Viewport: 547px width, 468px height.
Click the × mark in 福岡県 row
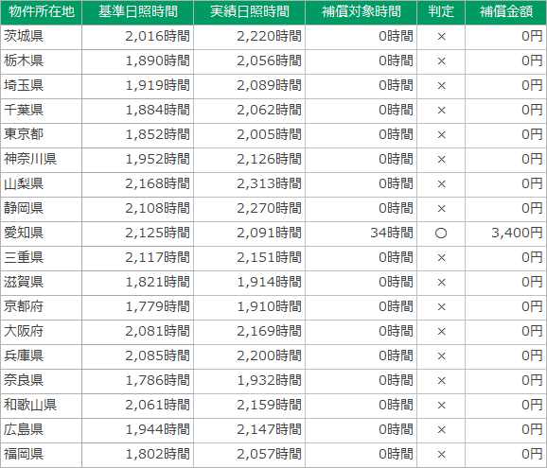441,455
